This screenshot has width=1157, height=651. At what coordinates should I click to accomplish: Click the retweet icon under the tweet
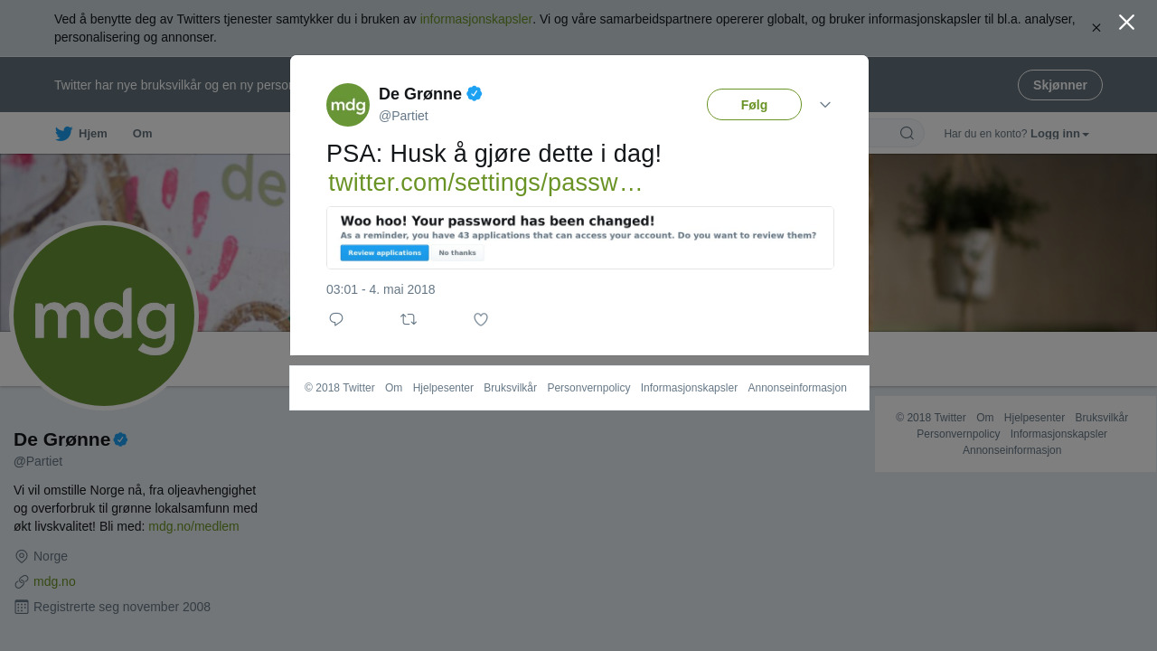409,319
